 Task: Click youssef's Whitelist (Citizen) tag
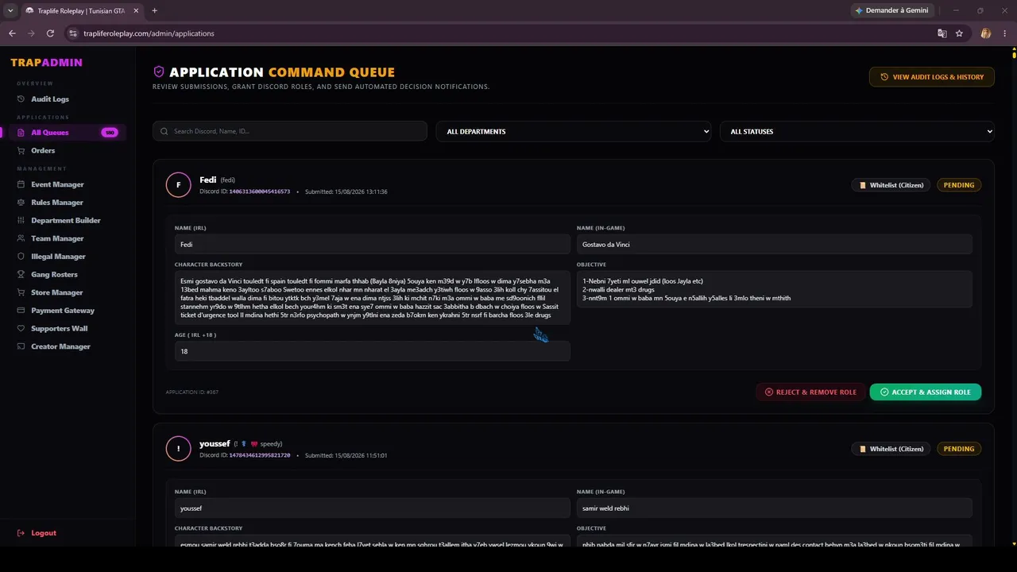891,449
